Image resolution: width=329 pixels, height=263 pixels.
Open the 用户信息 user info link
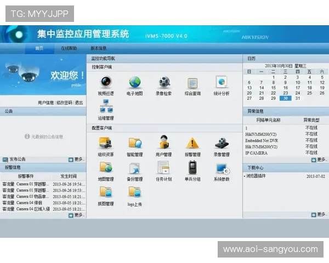coord(46,102)
